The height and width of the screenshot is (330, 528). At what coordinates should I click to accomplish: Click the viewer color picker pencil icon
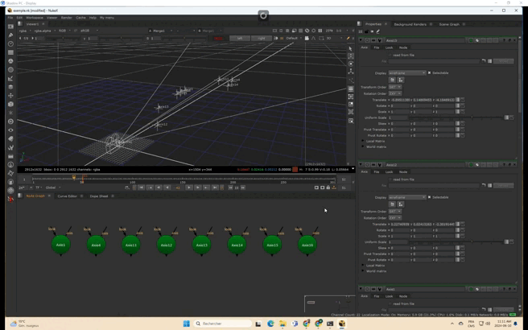point(349,39)
